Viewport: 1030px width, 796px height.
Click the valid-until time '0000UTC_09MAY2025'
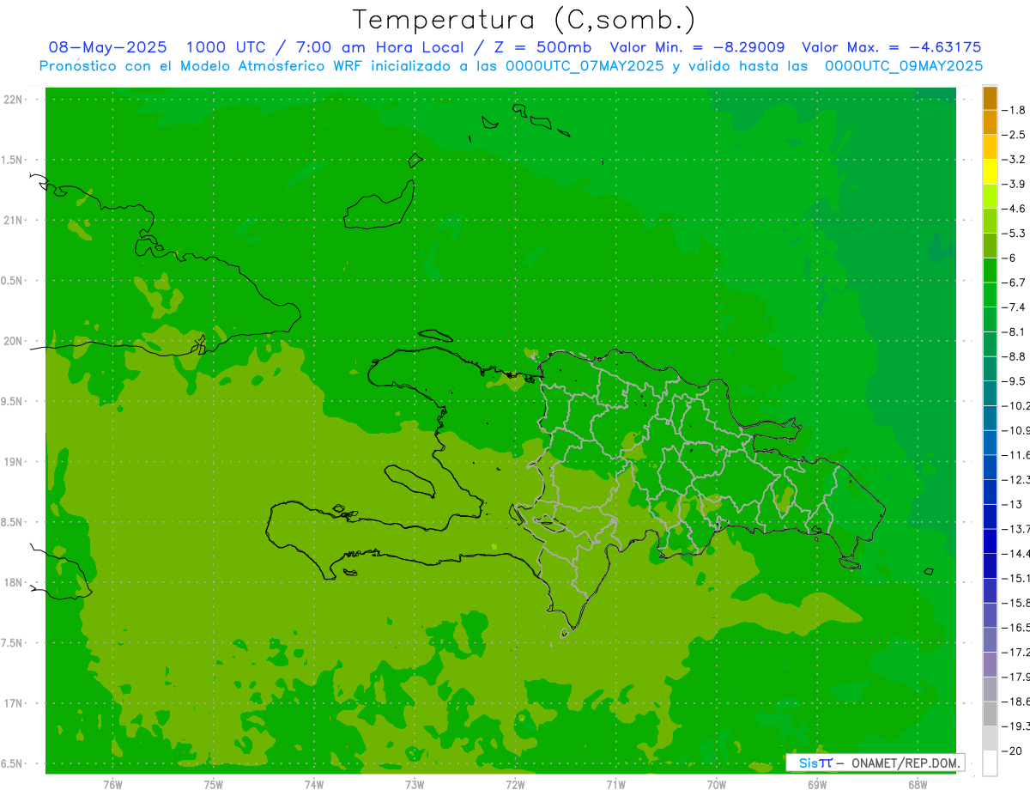[904, 65]
